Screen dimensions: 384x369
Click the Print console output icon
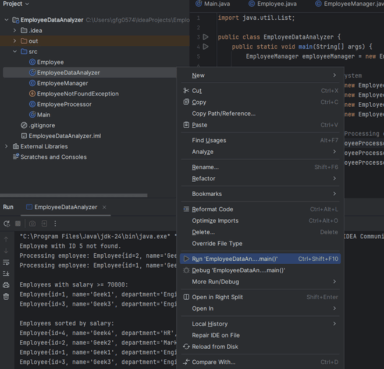(6, 285)
